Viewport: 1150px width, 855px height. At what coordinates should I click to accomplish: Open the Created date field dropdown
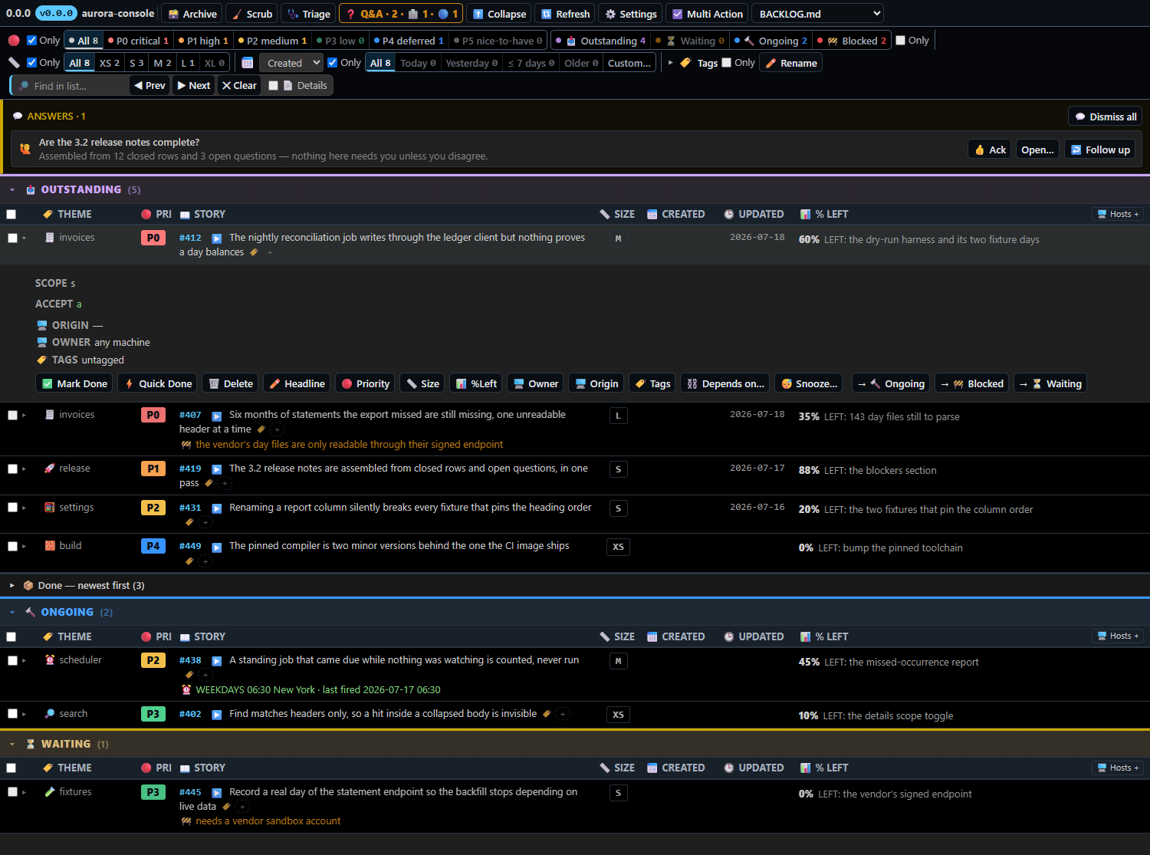tap(291, 63)
